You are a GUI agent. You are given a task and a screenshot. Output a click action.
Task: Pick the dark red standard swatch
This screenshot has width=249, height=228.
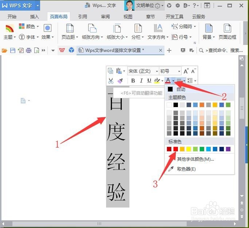pyautogui.click(x=169, y=149)
